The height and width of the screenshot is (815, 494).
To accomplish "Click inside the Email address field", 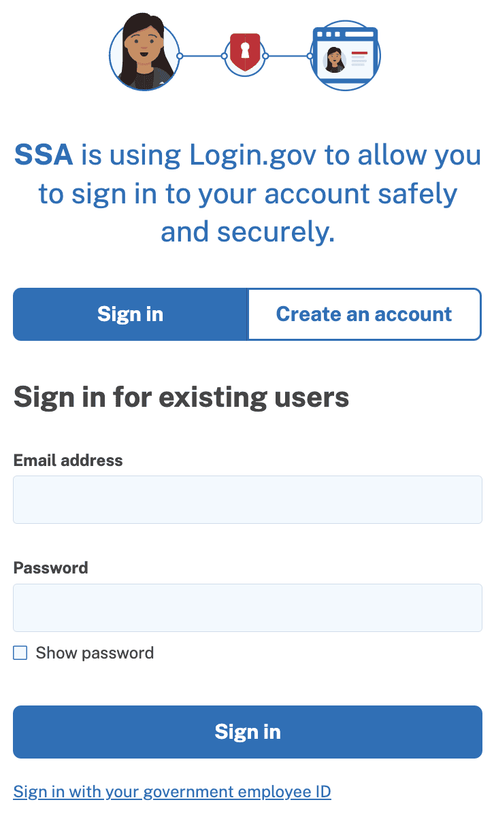I will click(x=247, y=499).
